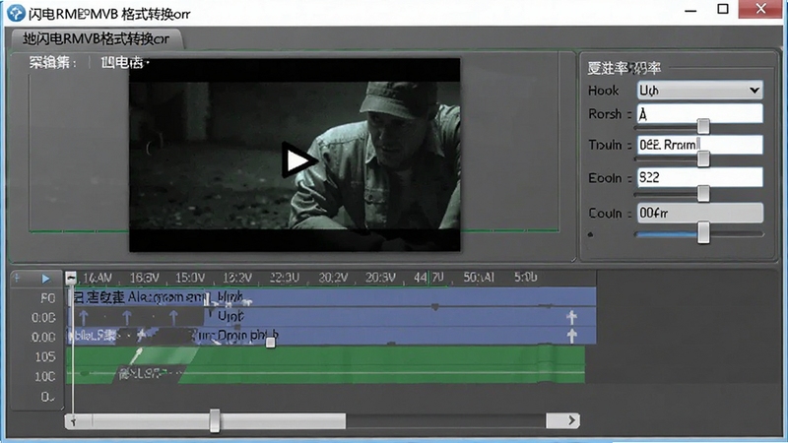
Task: Click the Alegrom clip on top track
Action: click(x=139, y=297)
